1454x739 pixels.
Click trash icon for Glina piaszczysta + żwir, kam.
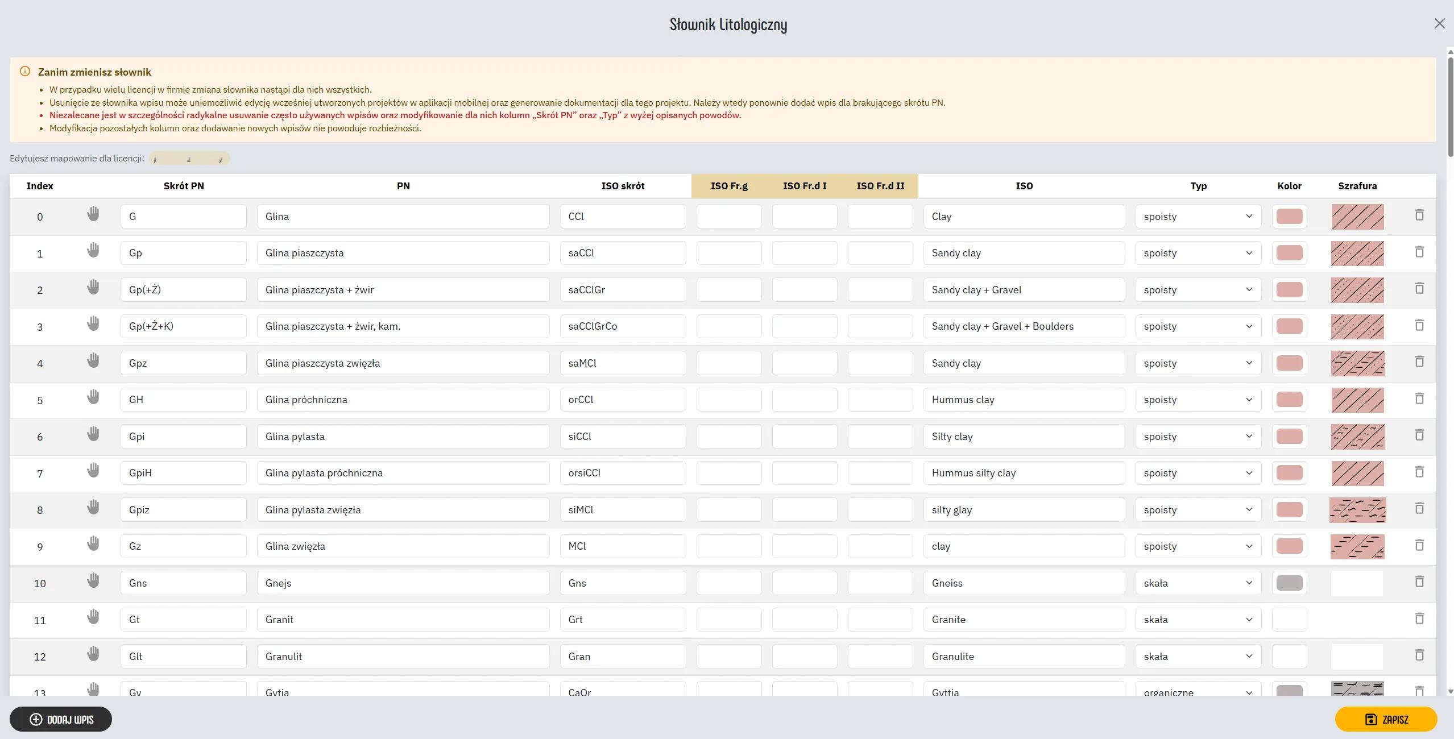pos(1419,325)
